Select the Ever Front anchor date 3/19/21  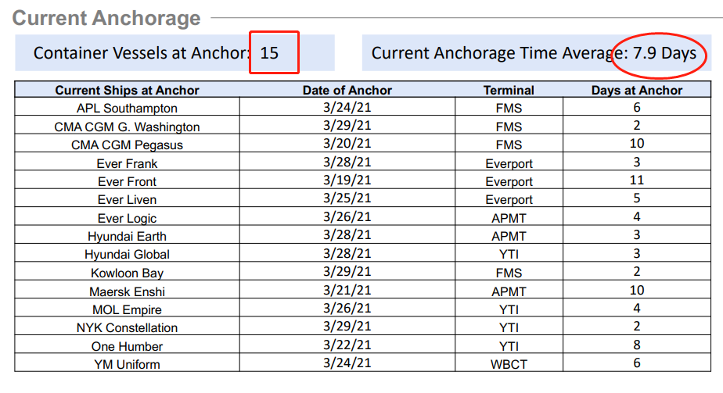click(x=347, y=181)
